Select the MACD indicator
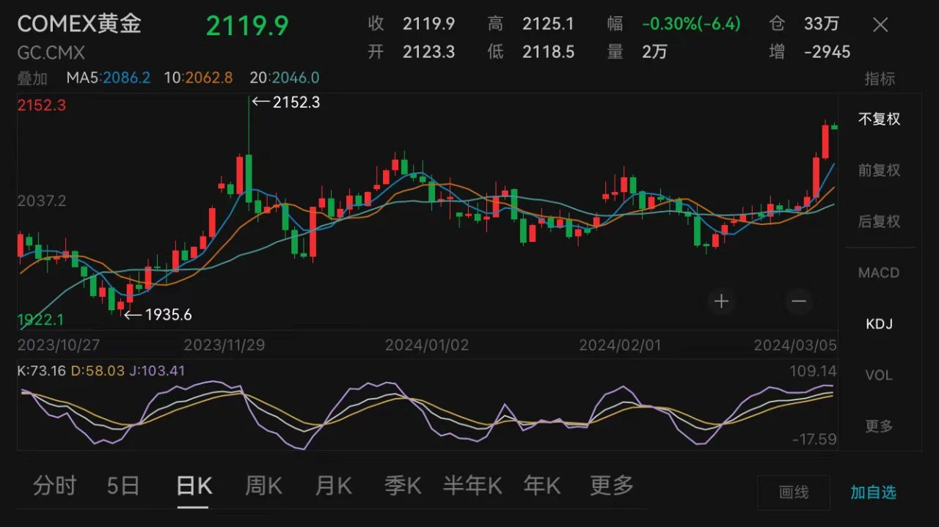The height and width of the screenshot is (527, 939). tap(878, 273)
